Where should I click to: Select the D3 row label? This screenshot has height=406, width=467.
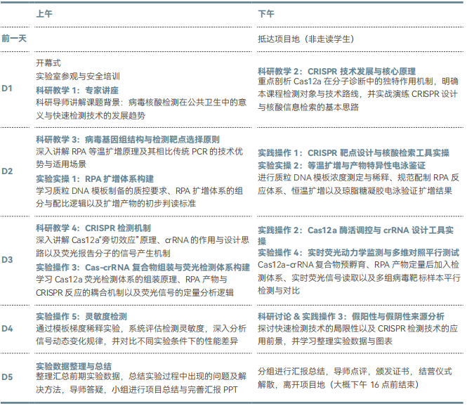click(7, 259)
